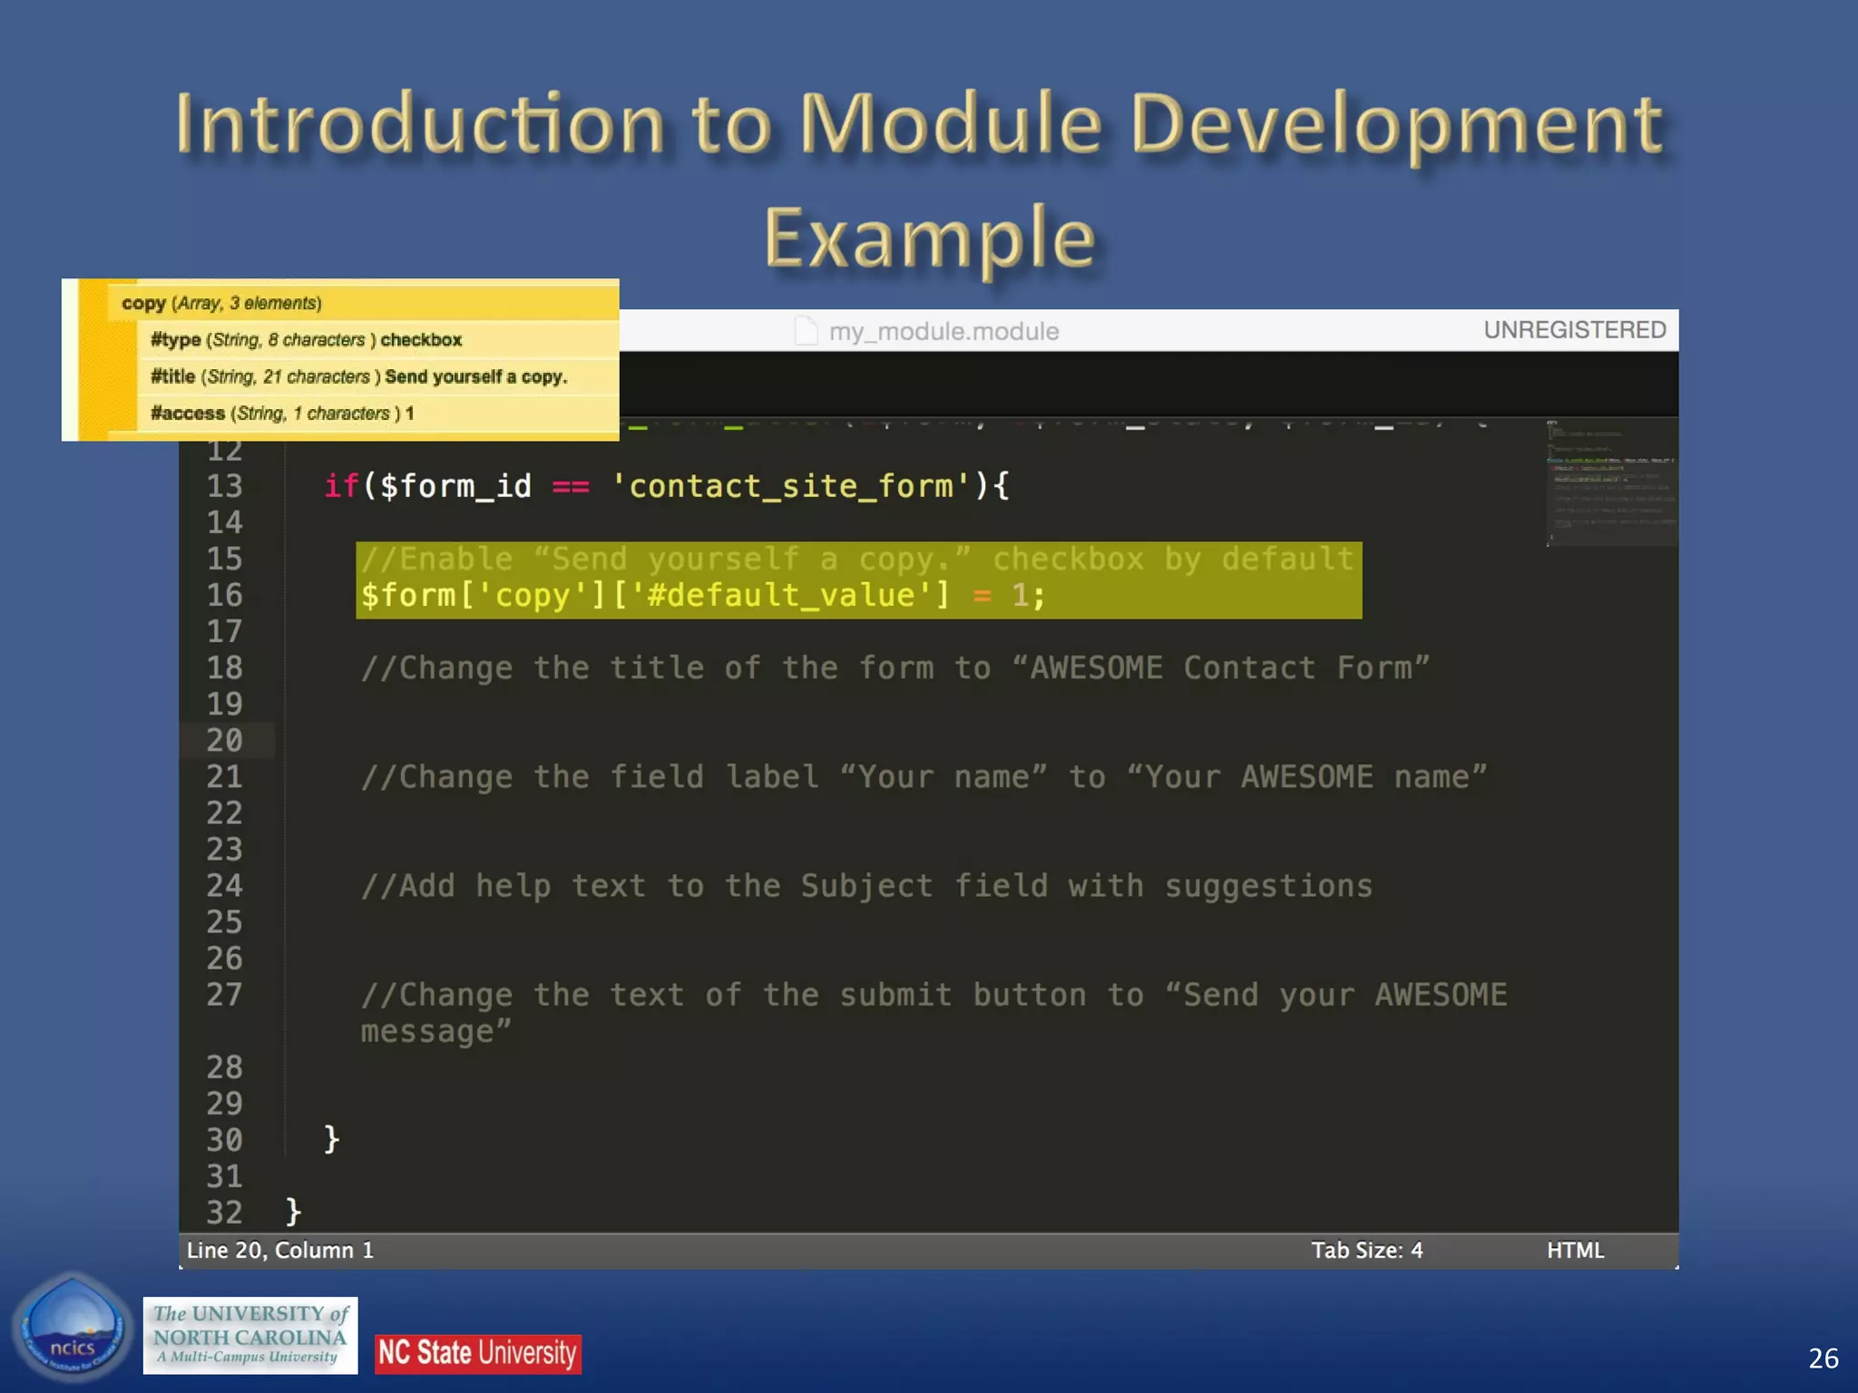
Task: Click the UNREGISTERED label
Action: pyautogui.click(x=1574, y=330)
